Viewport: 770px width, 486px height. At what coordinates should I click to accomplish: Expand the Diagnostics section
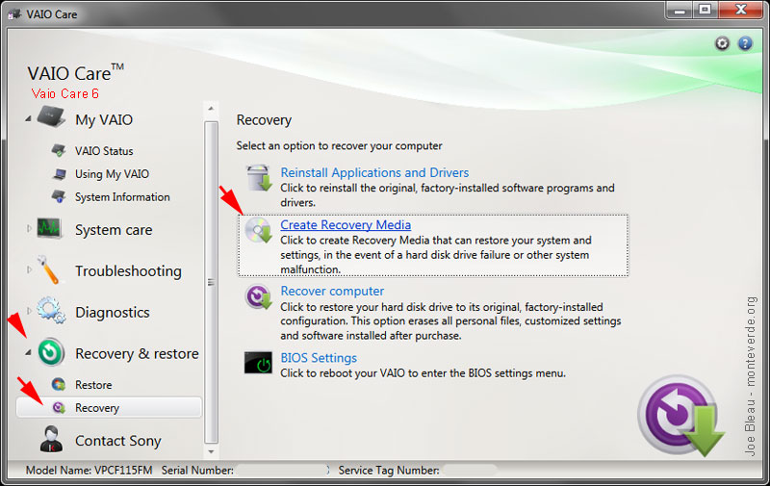click(x=29, y=310)
